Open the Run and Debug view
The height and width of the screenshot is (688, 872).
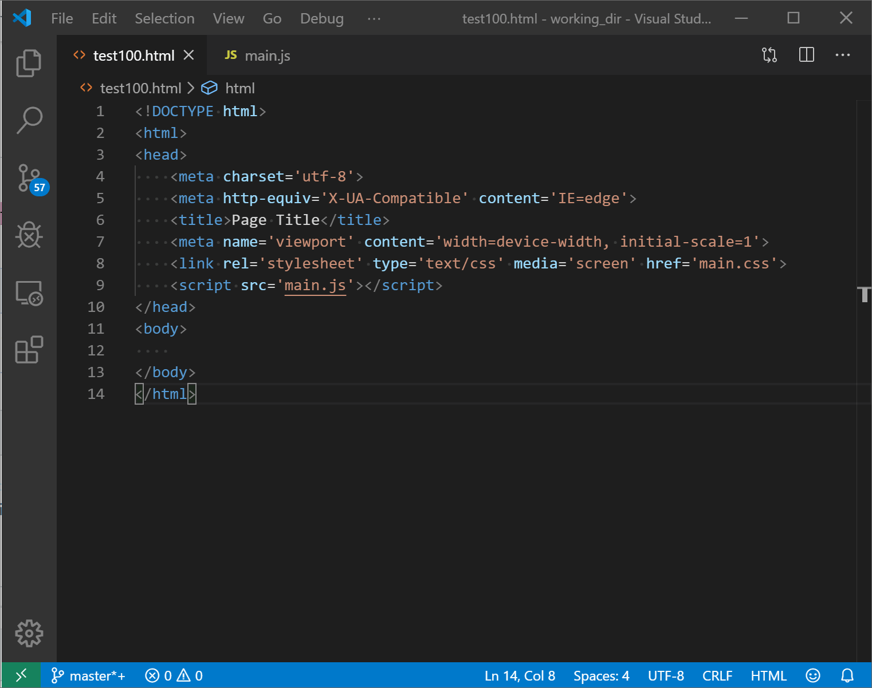tap(29, 235)
